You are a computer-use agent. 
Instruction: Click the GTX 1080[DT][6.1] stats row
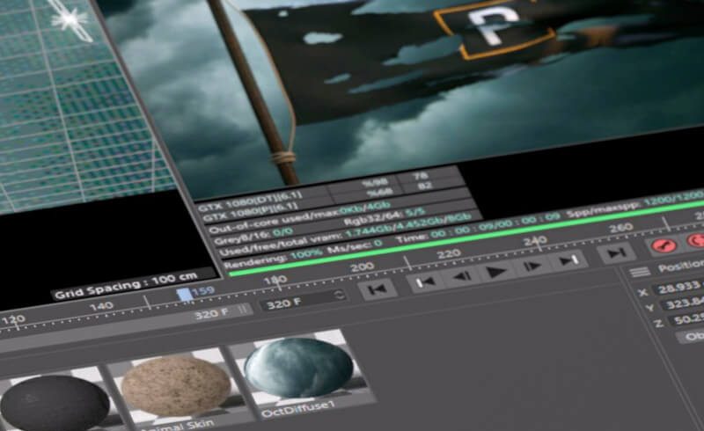click(x=250, y=201)
